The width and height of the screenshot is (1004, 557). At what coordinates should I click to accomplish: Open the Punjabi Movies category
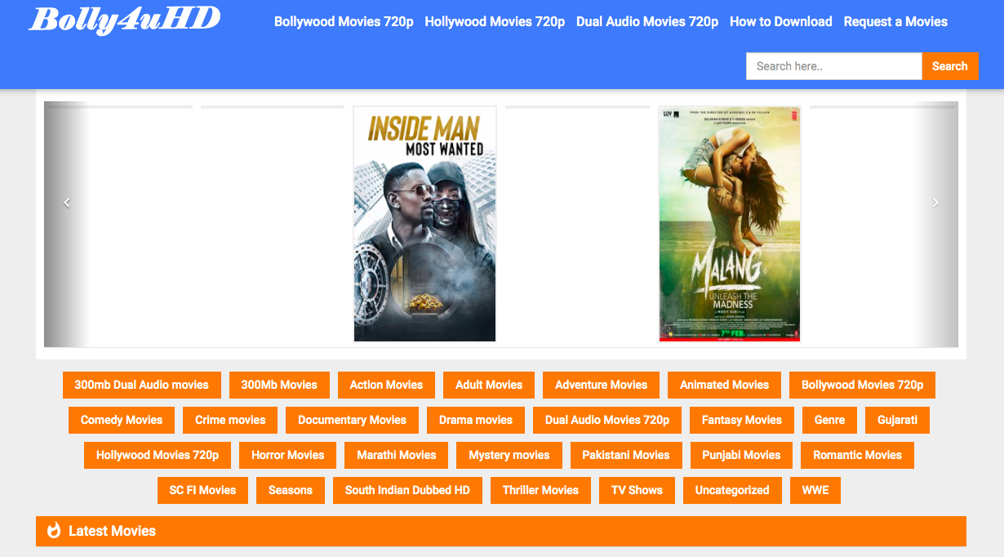tap(741, 455)
